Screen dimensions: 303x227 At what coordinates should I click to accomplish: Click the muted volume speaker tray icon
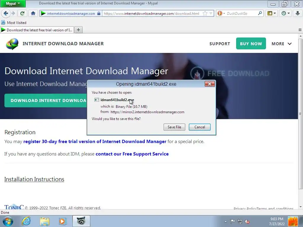247,221
